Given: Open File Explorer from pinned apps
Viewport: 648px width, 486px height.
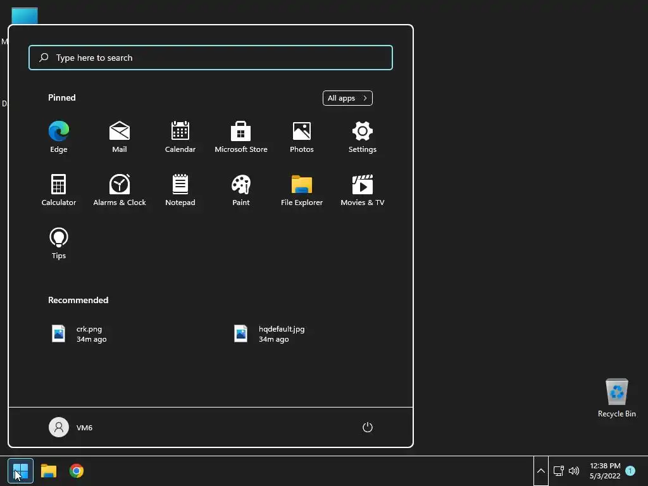Looking at the screenshot, I should (302, 190).
